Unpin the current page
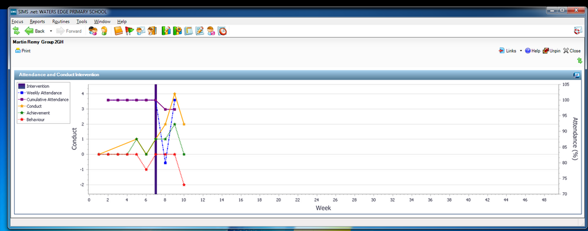 (552, 51)
